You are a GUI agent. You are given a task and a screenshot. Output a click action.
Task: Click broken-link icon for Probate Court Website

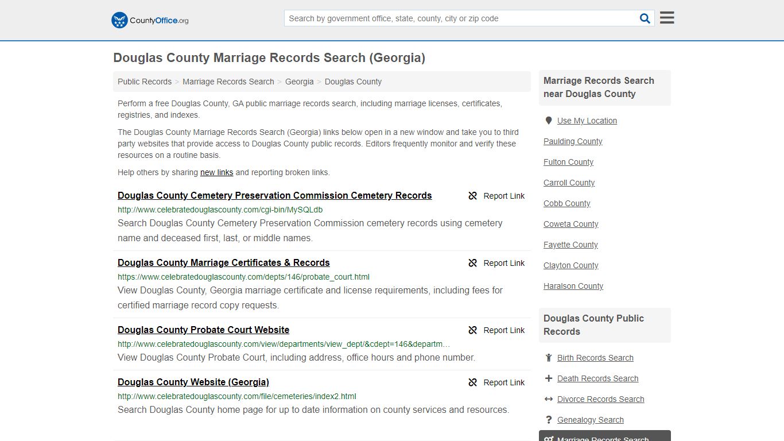(473, 330)
